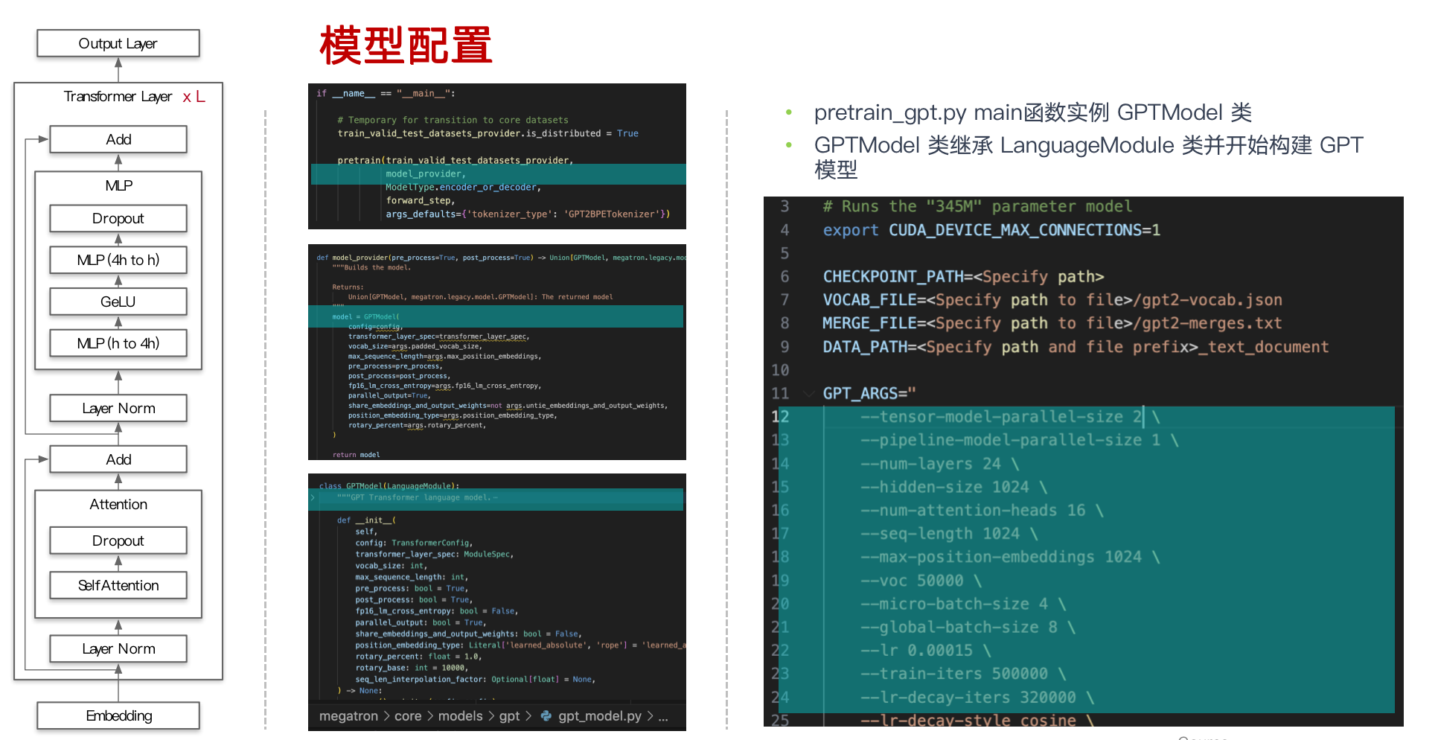Click the "if __name__" main guard line
The width and height of the screenshot is (1438, 740).
386,94
